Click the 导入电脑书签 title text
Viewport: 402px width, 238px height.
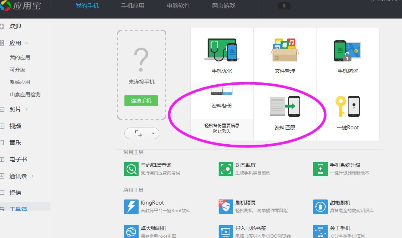tap(251, 228)
